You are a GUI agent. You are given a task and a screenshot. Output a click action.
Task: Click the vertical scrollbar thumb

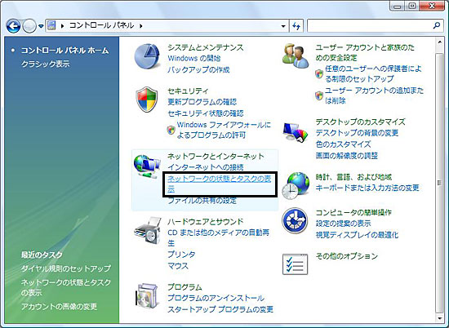(x=439, y=182)
